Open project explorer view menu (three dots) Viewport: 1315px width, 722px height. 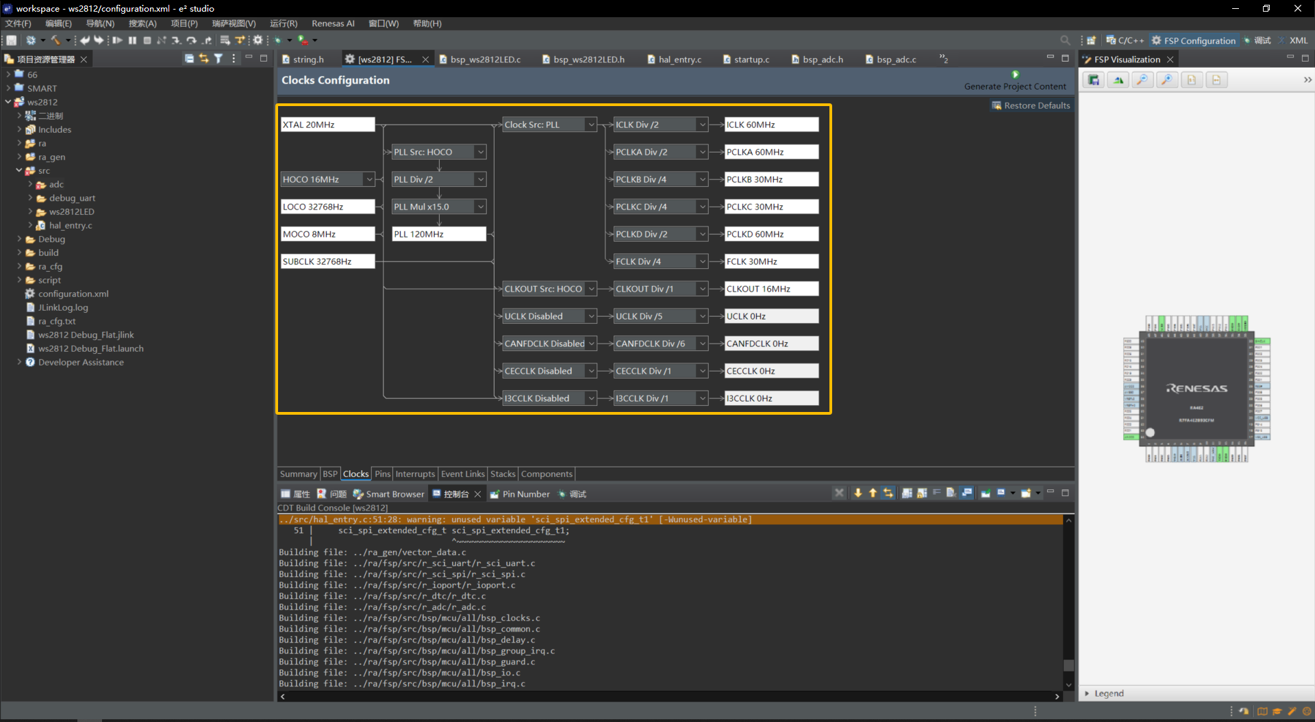234,59
